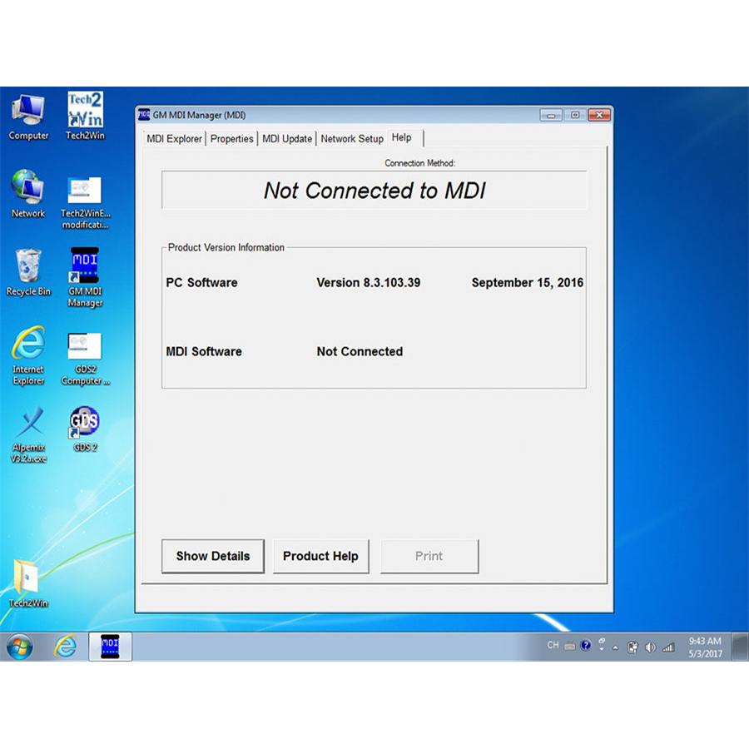Select the Tech2Win folder icon
The width and height of the screenshot is (749, 749).
[28, 583]
